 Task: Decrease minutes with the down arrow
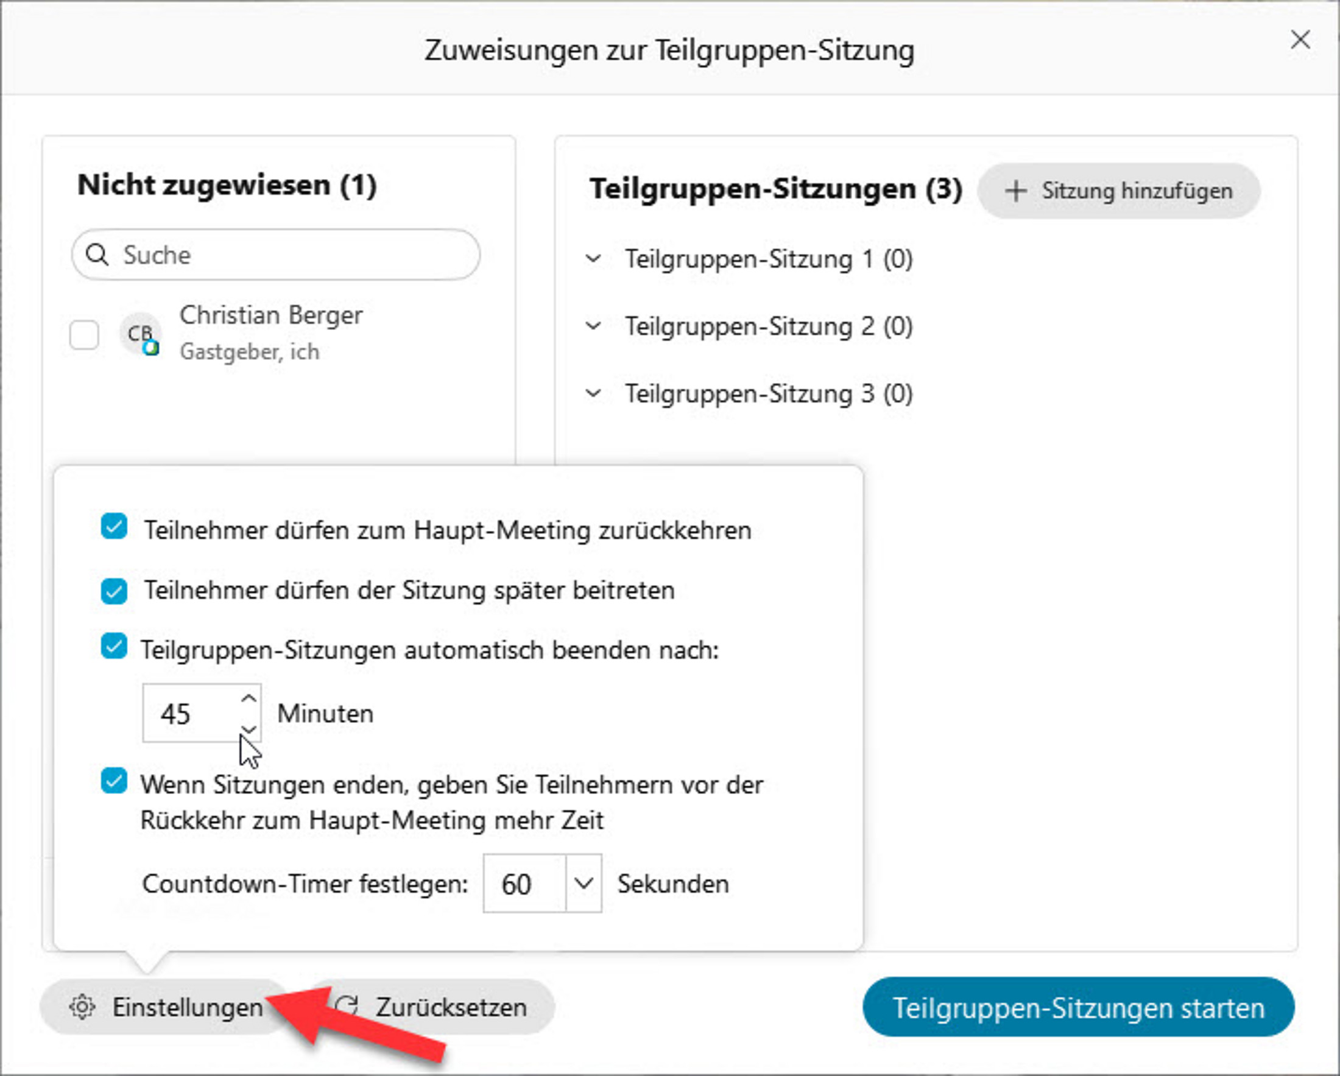249,728
